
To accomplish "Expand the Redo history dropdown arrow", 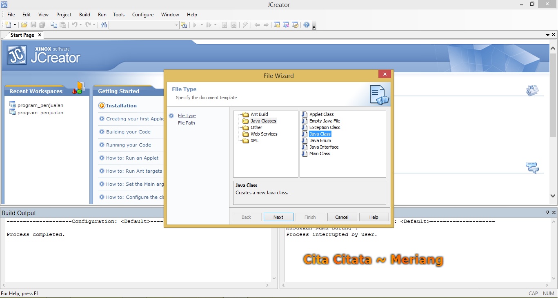I will tap(94, 25).
